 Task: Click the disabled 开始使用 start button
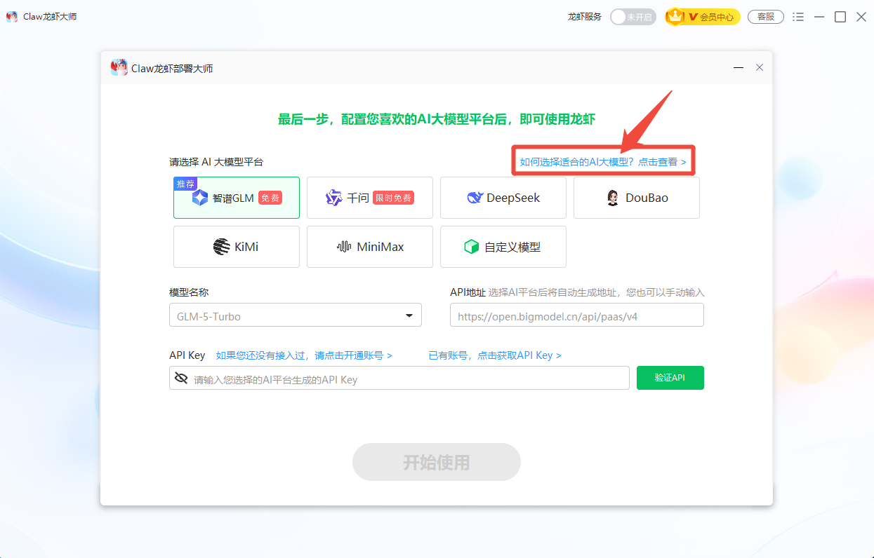(x=436, y=462)
